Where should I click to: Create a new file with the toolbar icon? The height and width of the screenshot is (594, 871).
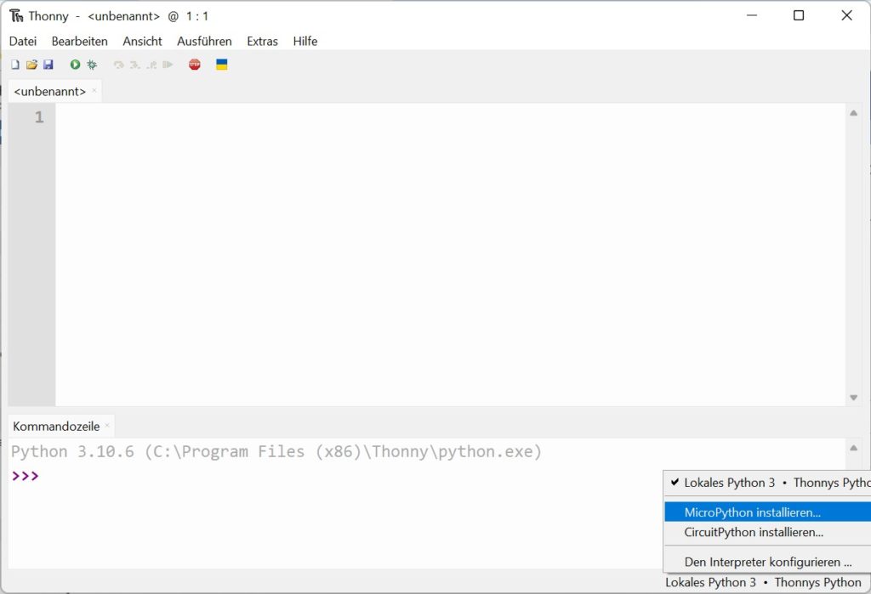[x=15, y=65]
